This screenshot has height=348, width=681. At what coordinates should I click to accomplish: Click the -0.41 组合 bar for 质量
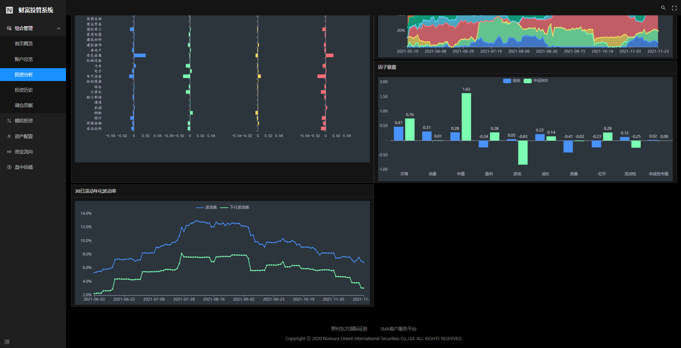click(x=568, y=146)
